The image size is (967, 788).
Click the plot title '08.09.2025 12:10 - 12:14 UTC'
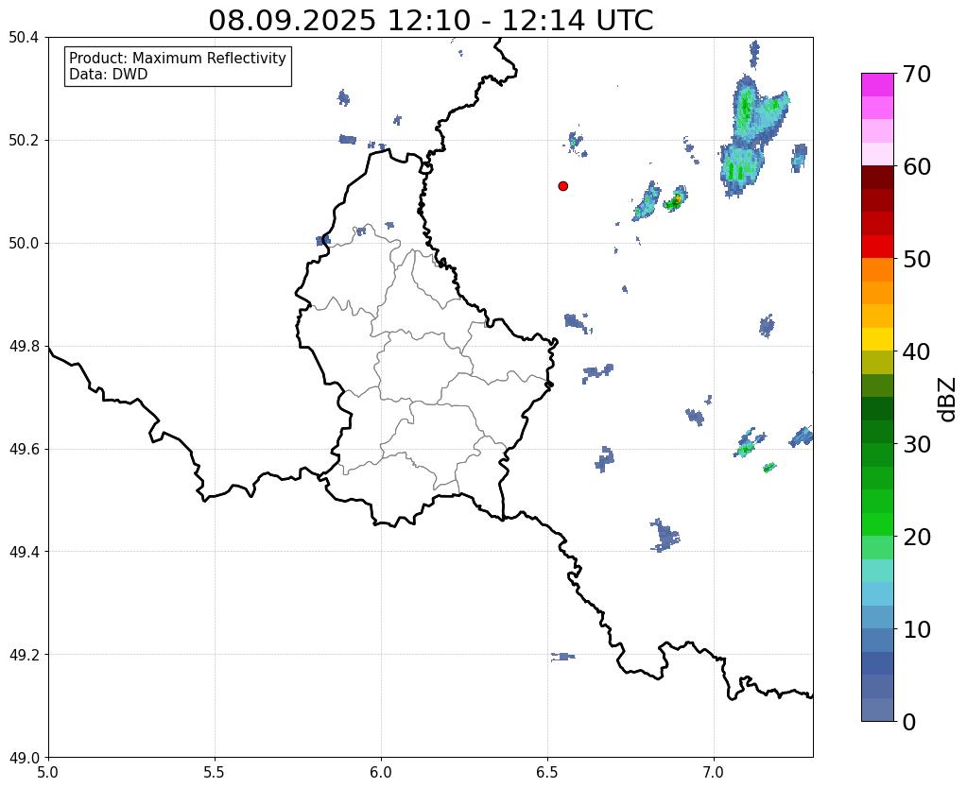(430, 20)
